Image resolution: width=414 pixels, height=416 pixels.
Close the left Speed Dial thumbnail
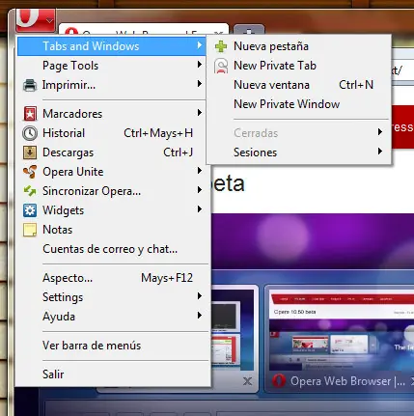[x=247, y=381]
